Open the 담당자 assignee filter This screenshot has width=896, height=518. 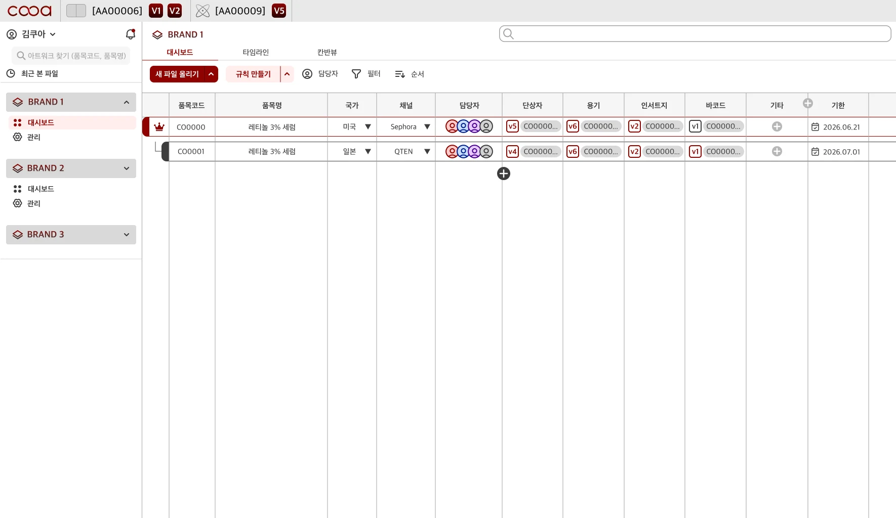[320, 74]
